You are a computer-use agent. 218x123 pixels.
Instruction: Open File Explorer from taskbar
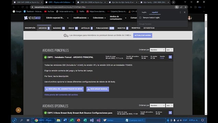click(x=58, y=120)
